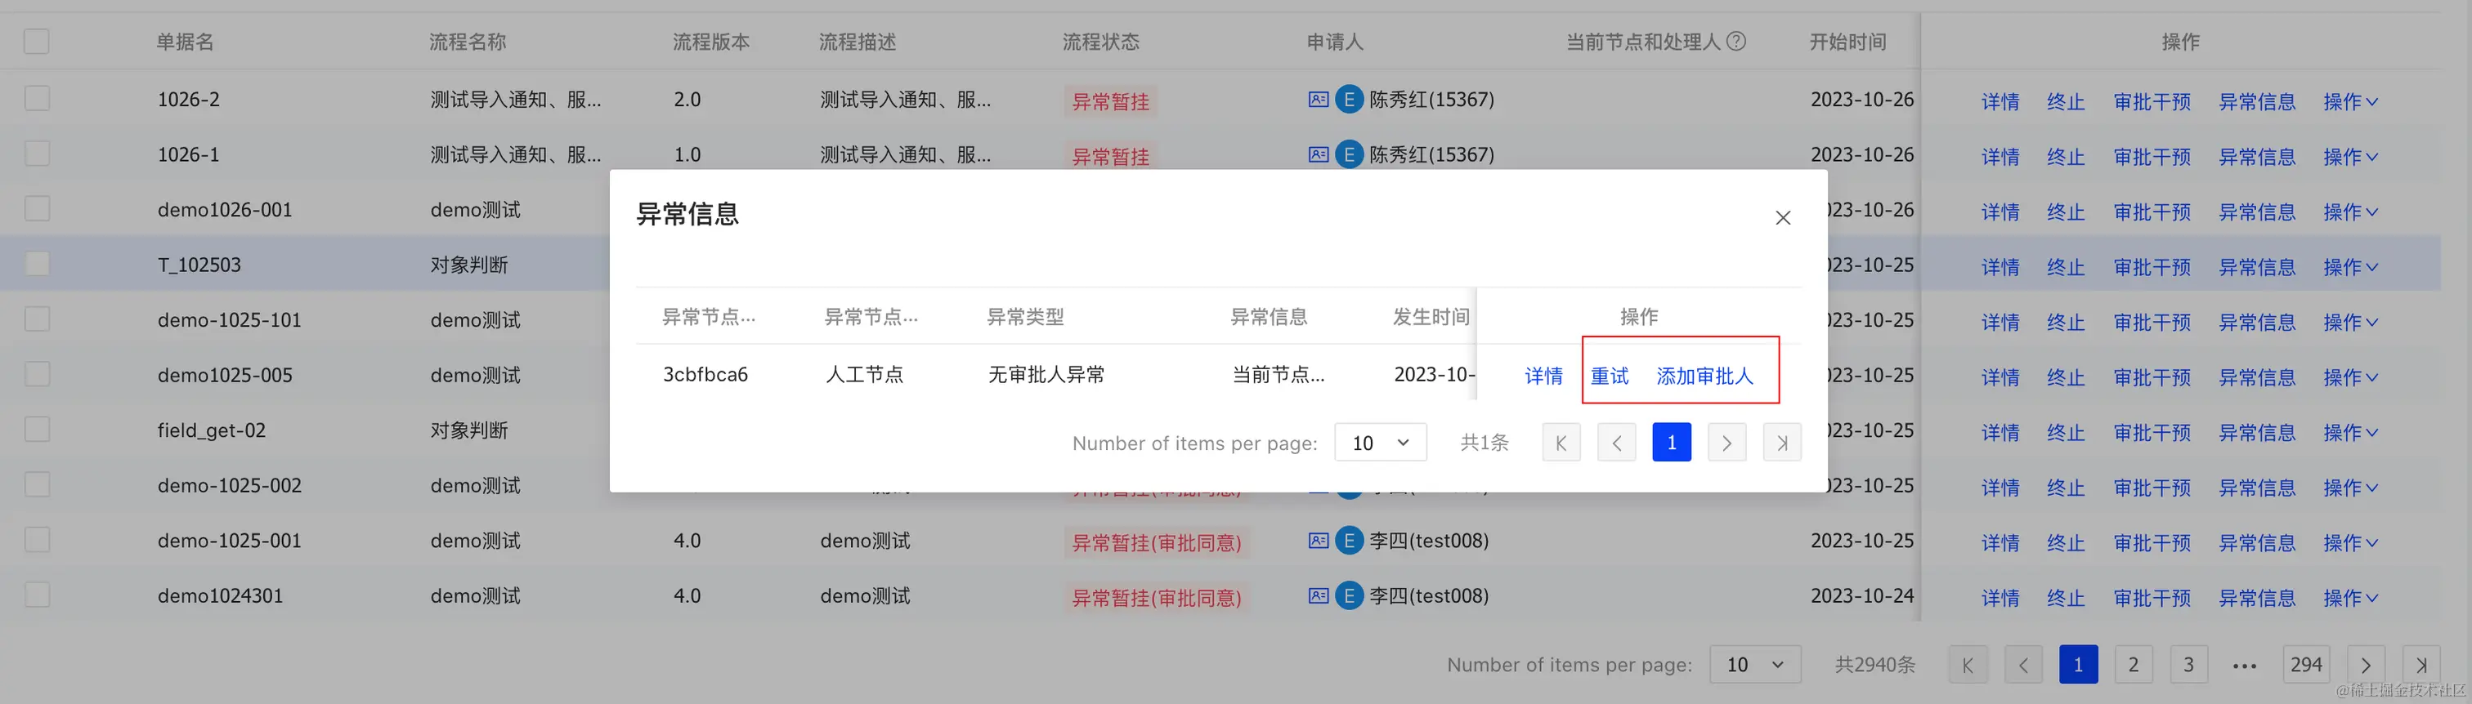Click avatar E of 陈秀红 in row 1026-1

point(1348,154)
